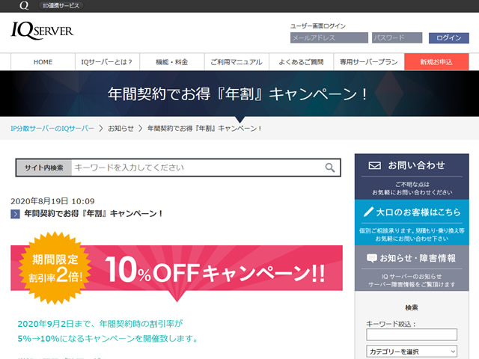Screen dimensions: 479x359
Task: Click the date text 2020年8月19日 10:09
Action: [52, 201]
